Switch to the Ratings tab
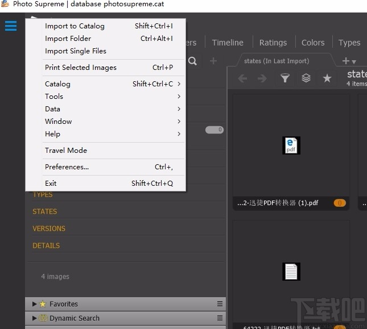The height and width of the screenshot is (329, 367). click(x=273, y=43)
